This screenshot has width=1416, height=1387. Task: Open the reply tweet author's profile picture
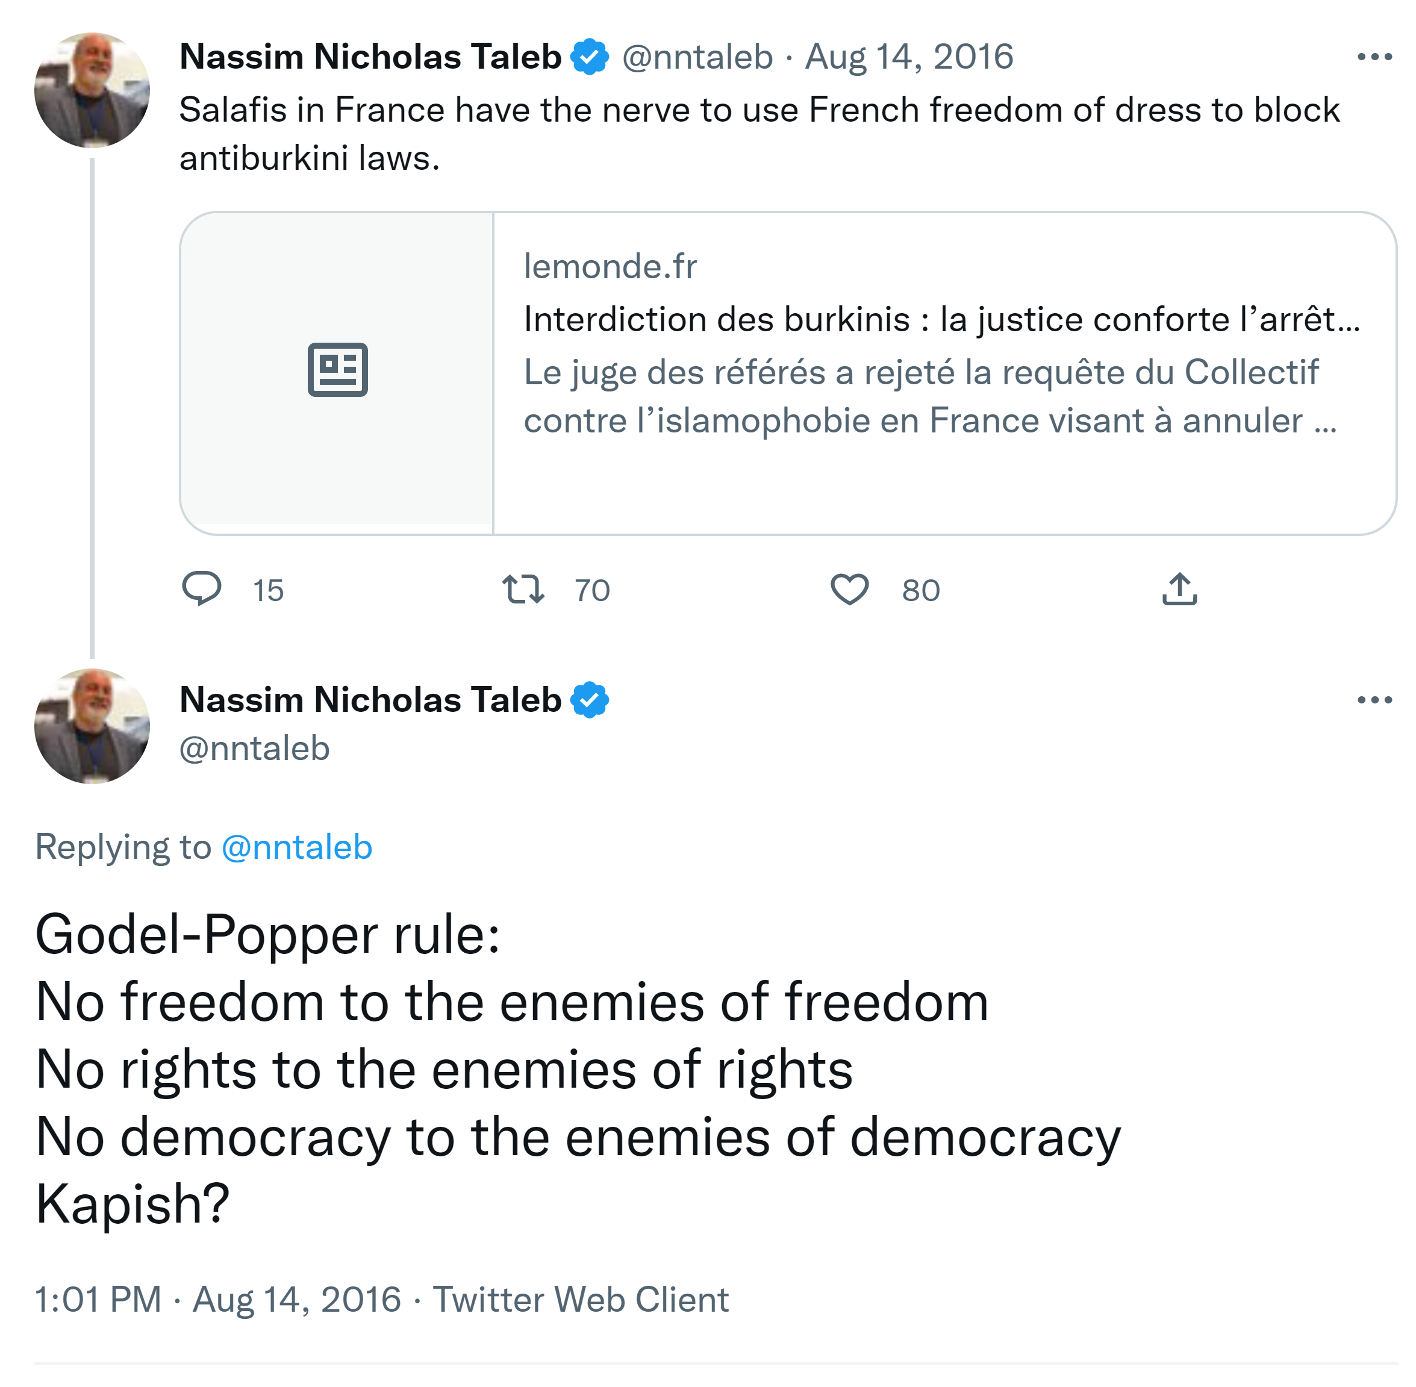click(92, 726)
